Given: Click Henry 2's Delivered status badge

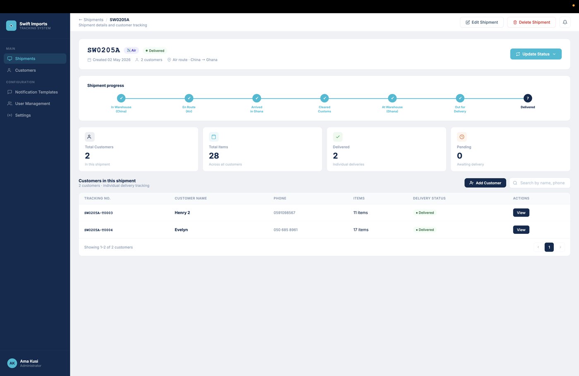Looking at the screenshot, I should [425, 213].
